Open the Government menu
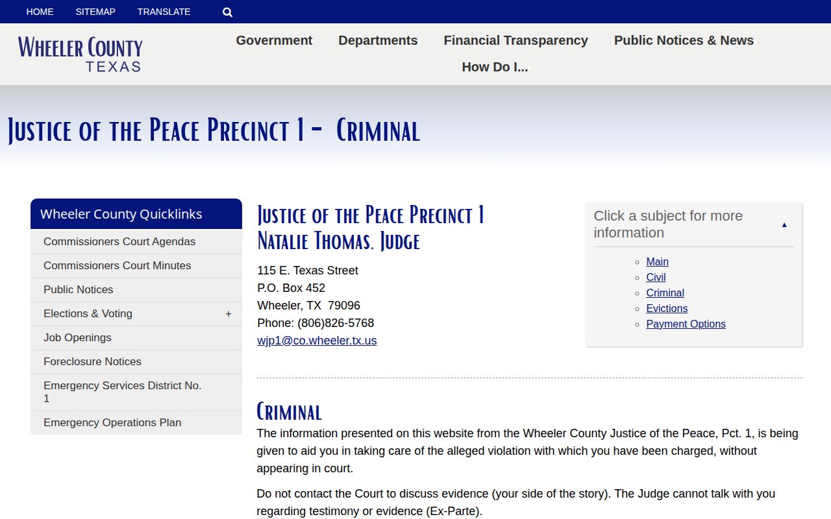The height and width of the screenshot is (519, 831). pos(274,40)
